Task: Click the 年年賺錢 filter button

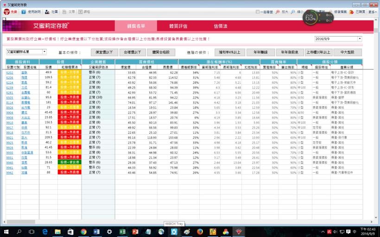Action: coord(261,52)
